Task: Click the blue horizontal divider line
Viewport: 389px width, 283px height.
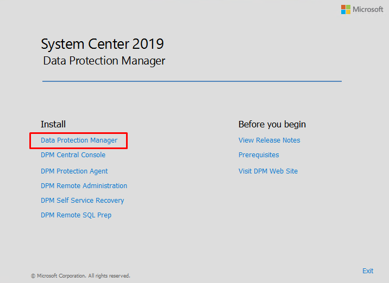Action: (192, 81)
